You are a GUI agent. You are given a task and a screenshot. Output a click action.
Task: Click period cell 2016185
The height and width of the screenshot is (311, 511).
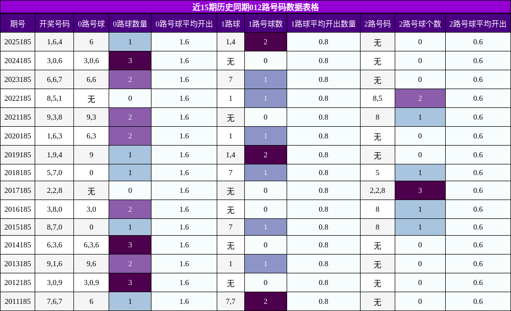click(18, 209)
